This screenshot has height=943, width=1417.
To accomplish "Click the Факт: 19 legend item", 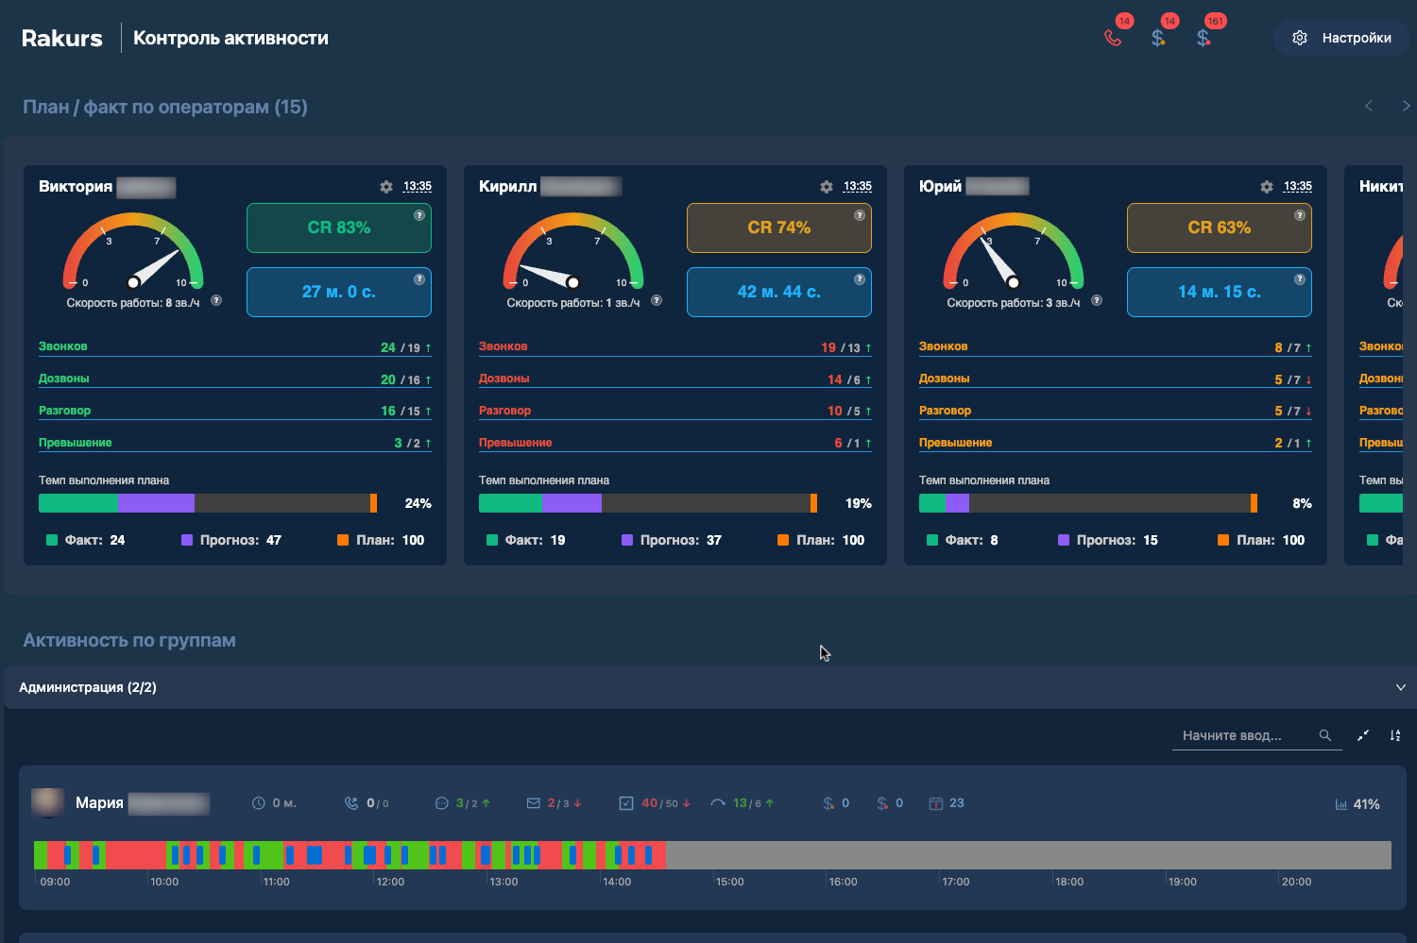I will click(x=526, y=540).
